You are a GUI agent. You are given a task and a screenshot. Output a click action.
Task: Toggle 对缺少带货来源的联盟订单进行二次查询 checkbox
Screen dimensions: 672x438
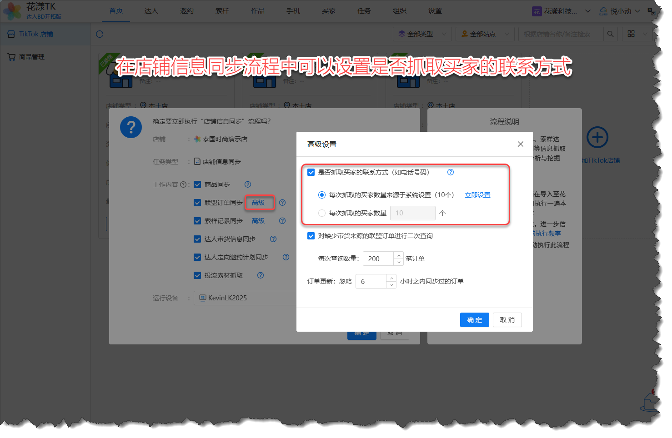pyautogui.click(x=311, y=236)
